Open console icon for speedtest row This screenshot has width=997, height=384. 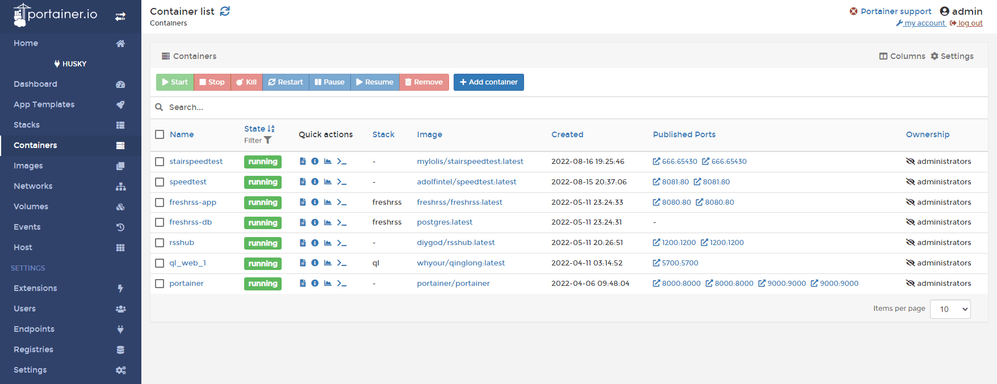pos(342,182)
